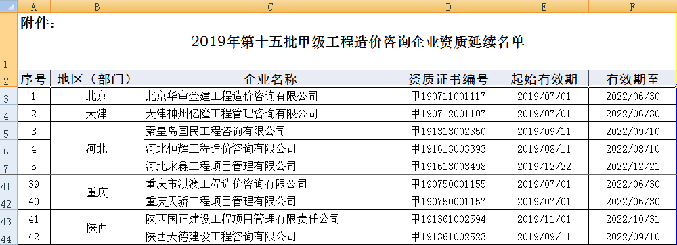677x245 pixels.
Task: Select row 7 header
Action: click(9, 166)
